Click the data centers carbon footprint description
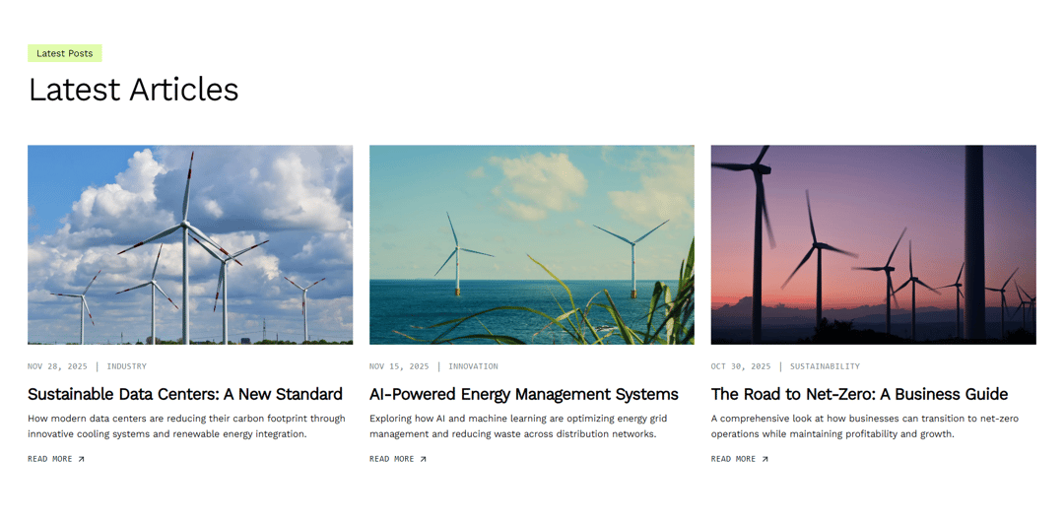The image size is (1064, 523). tap(186, 426)
